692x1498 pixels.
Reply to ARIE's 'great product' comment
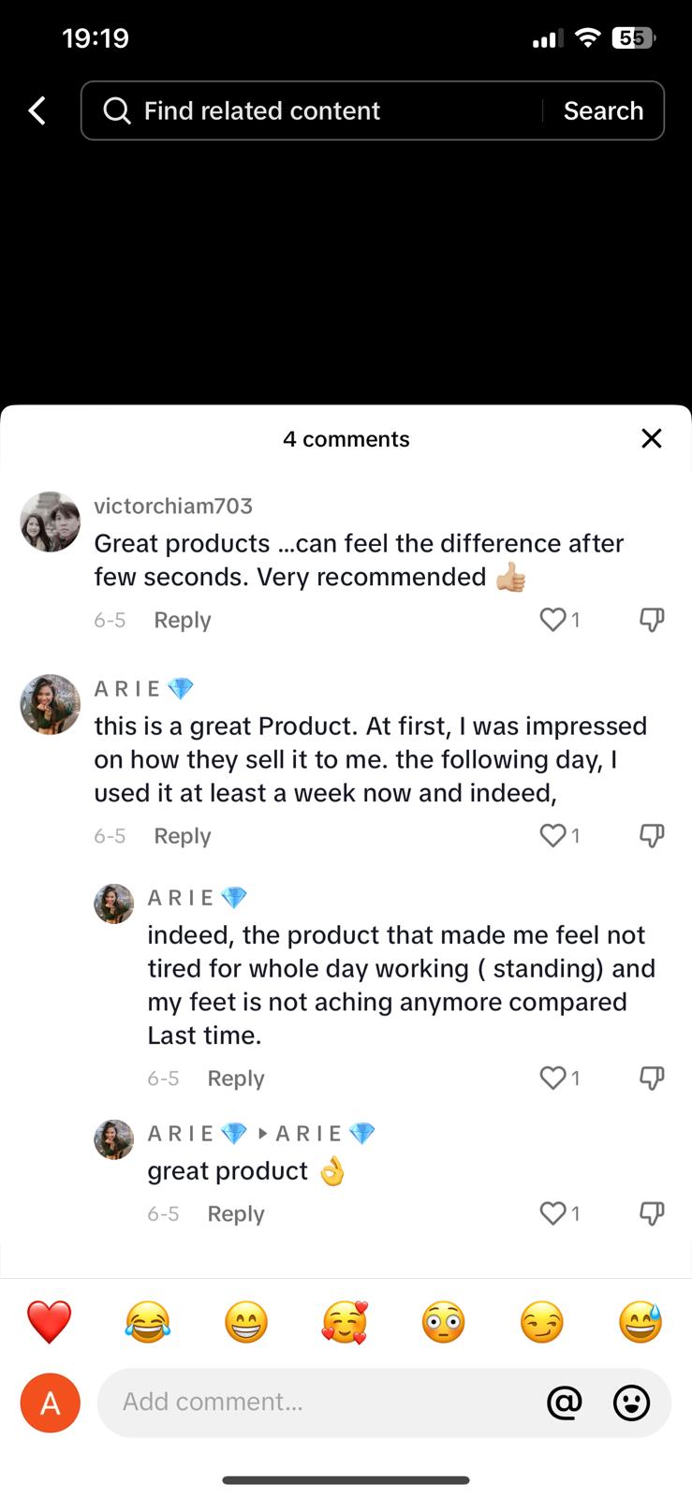[x=236, y=1213]
